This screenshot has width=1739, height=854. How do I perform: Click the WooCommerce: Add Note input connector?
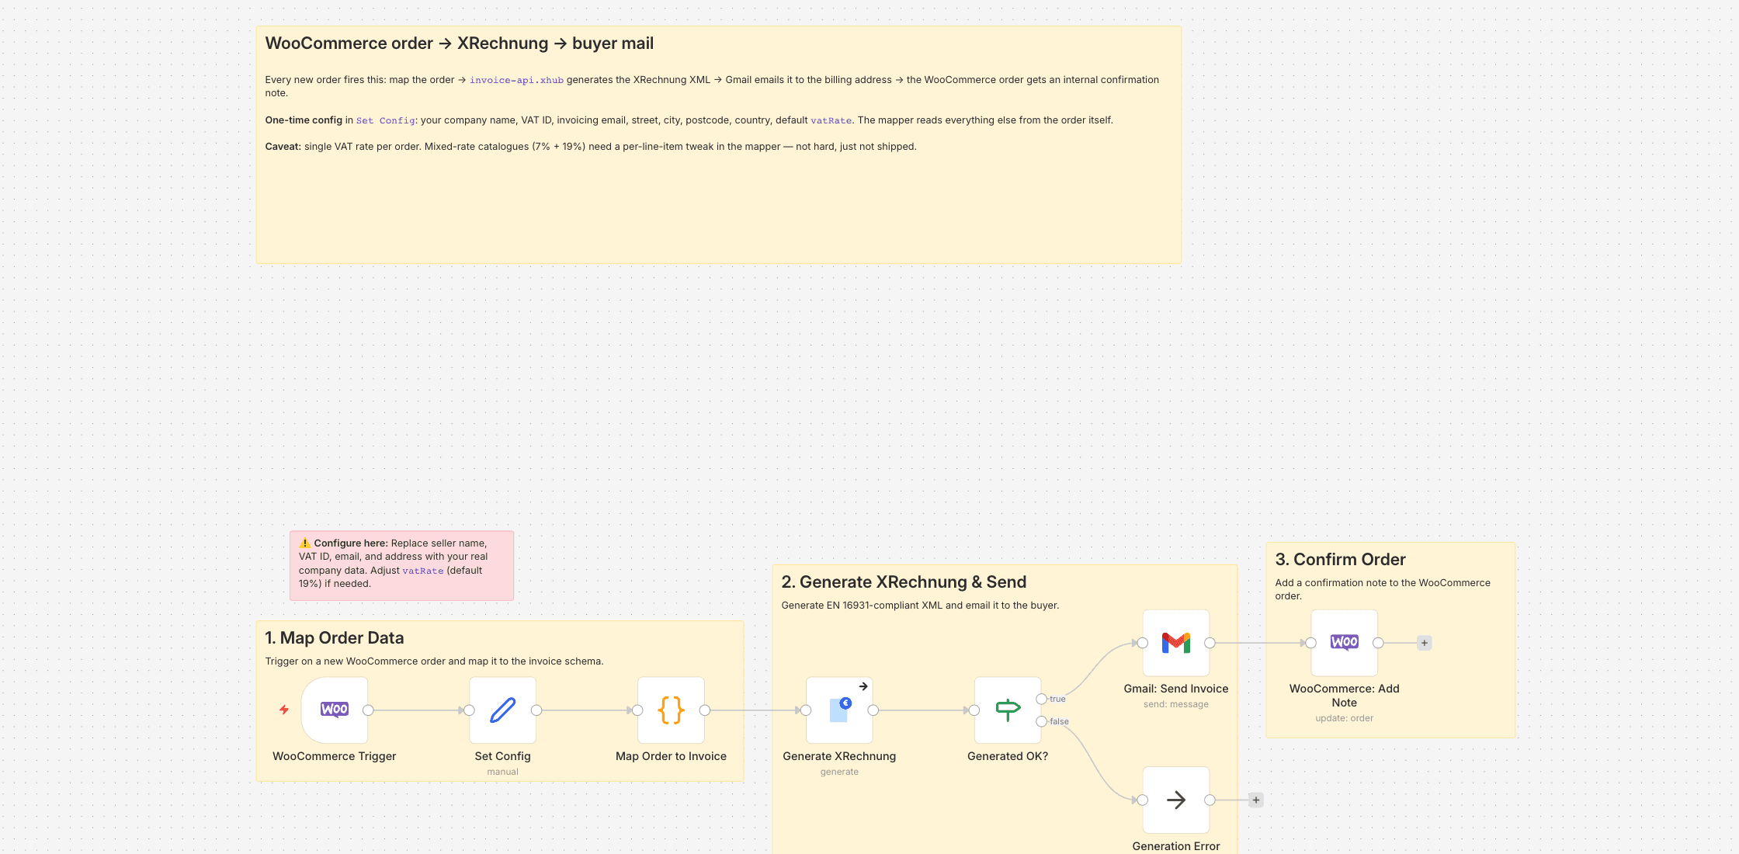(1311, 643)
